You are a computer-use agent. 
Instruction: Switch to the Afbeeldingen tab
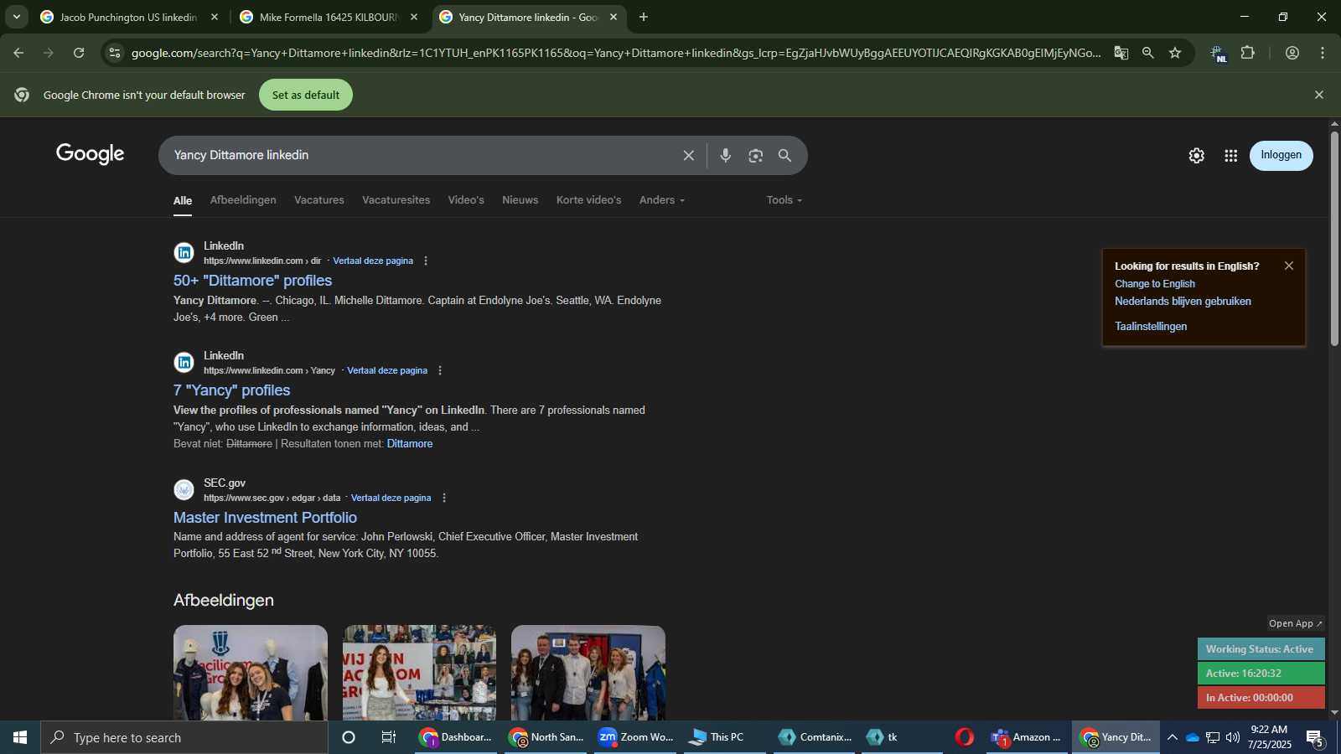243,200
